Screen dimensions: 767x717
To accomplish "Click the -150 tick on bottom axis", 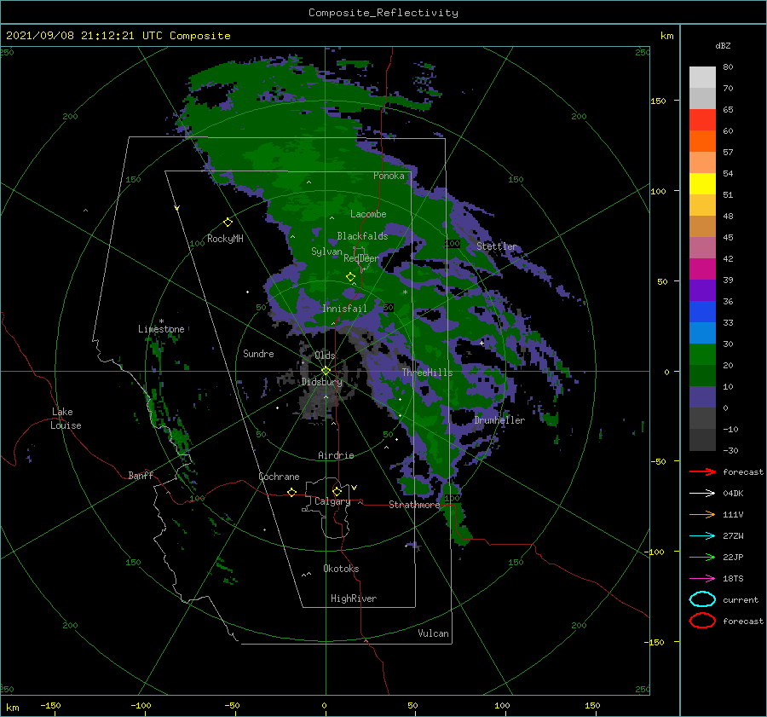I will pyautogui.click(x=50, y=705).
